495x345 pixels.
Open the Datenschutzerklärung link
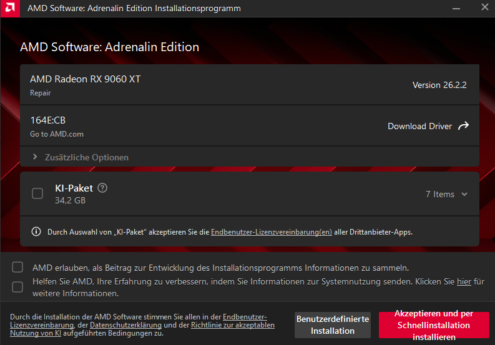pos(125,325)
